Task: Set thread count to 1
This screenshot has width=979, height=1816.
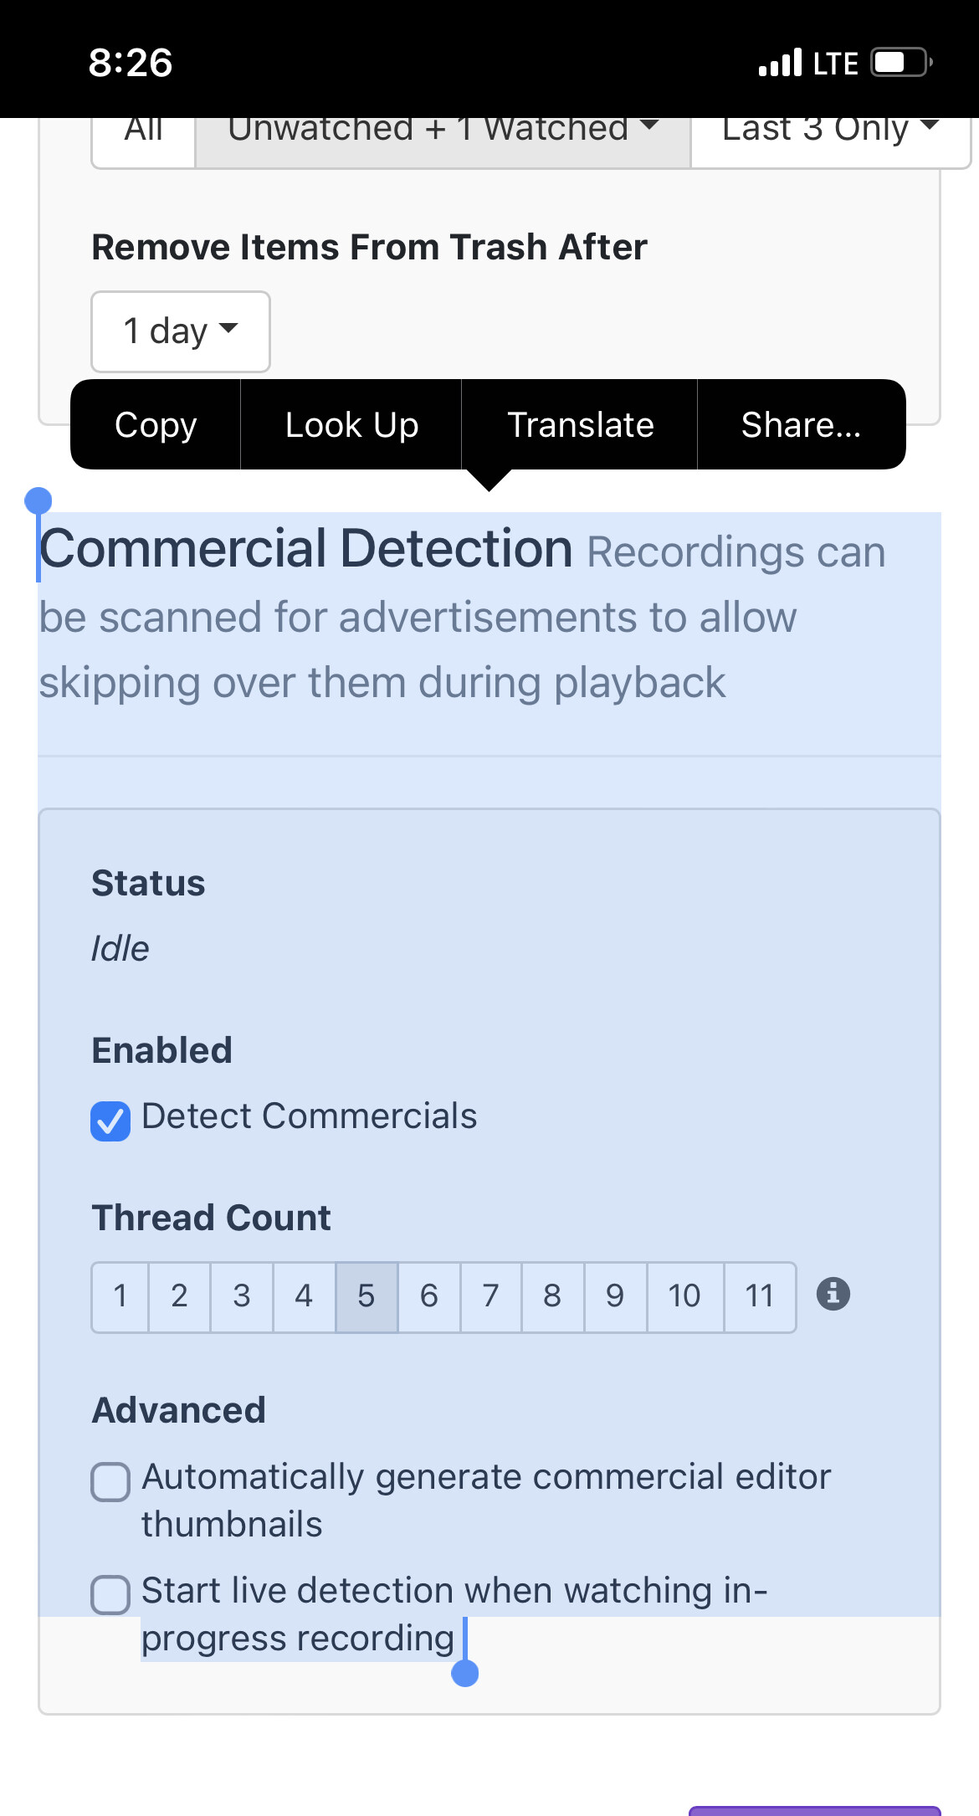Action: click(120, 1296)
